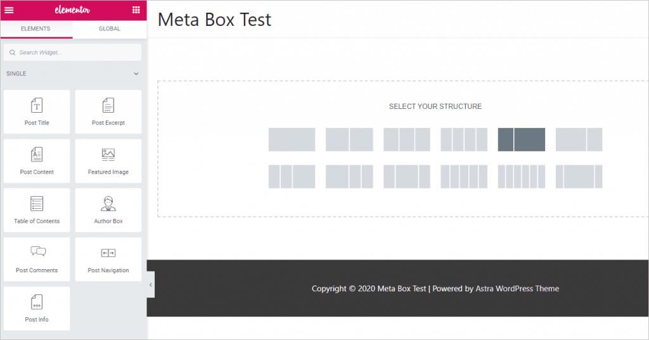Image resolution: width=649 pixels, height=340 pixels.
Task: Choose the two equal columns structure
Action: coord(349,139)
